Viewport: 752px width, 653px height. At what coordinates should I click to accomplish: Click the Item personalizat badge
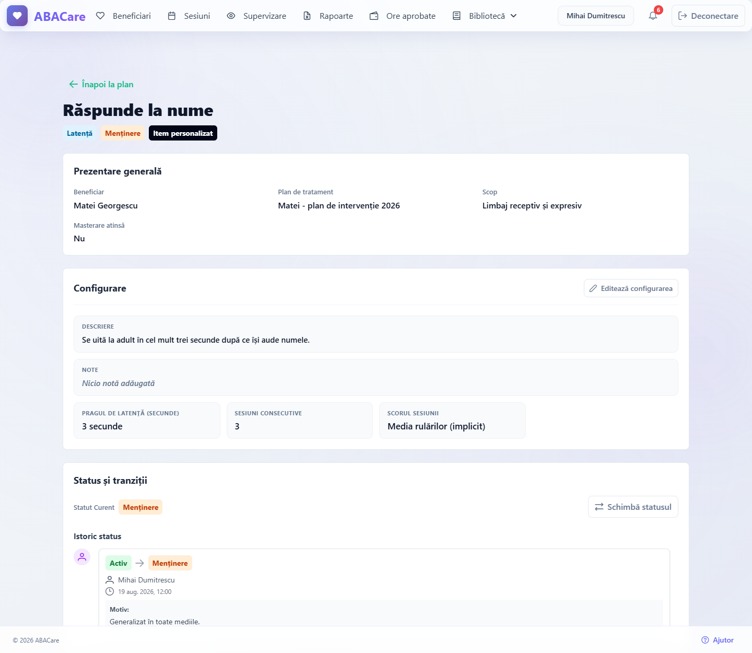click(x=183, y=133)
